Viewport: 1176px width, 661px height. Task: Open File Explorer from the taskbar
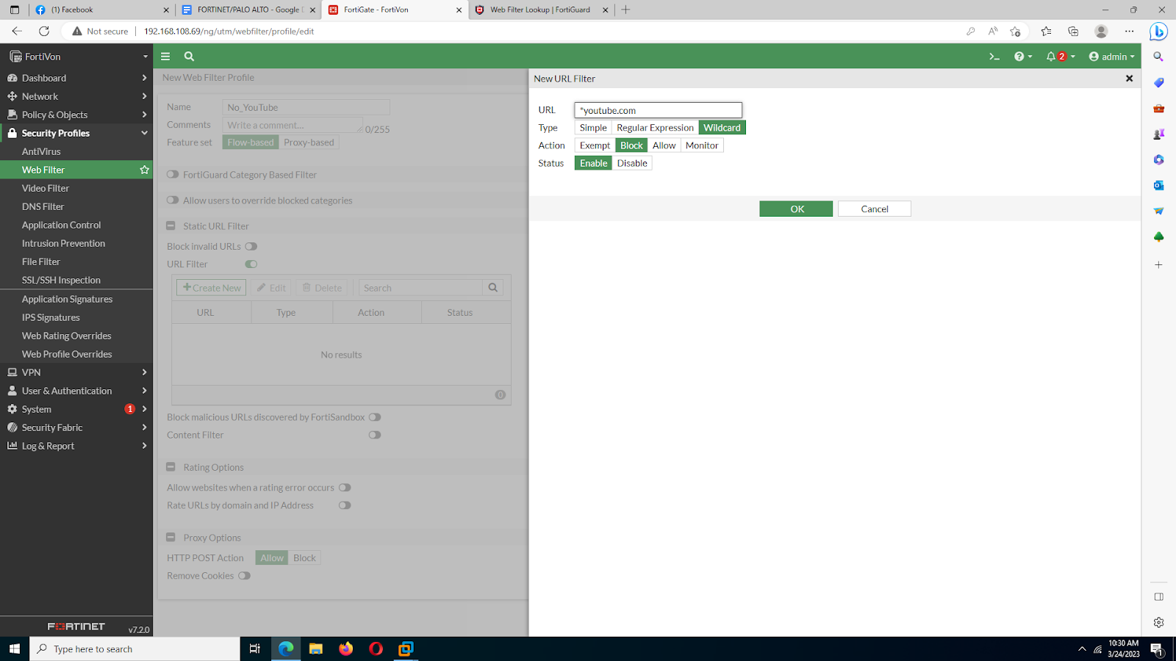[x=315, y=649]
